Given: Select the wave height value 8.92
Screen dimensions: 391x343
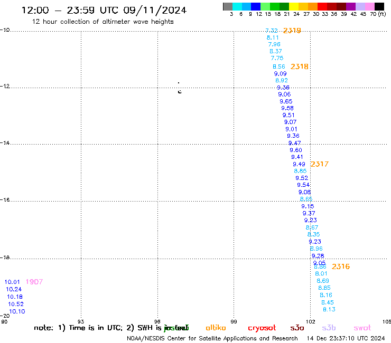Looking at the screenshot, I should [x=282, y=80].
